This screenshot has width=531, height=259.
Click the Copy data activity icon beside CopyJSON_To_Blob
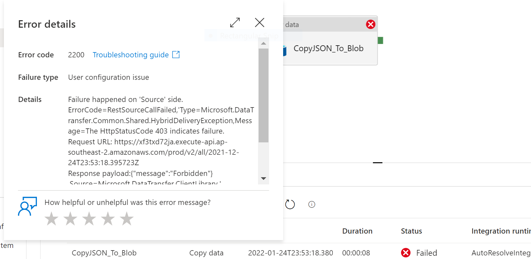(x=284, y=50)
